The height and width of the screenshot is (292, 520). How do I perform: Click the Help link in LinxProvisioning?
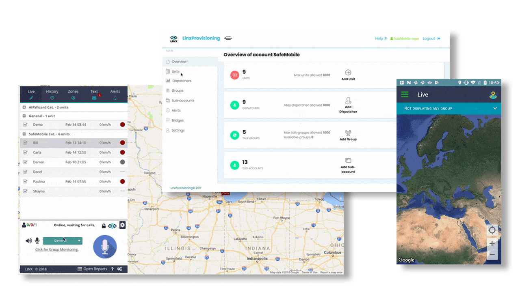point(381,39)
